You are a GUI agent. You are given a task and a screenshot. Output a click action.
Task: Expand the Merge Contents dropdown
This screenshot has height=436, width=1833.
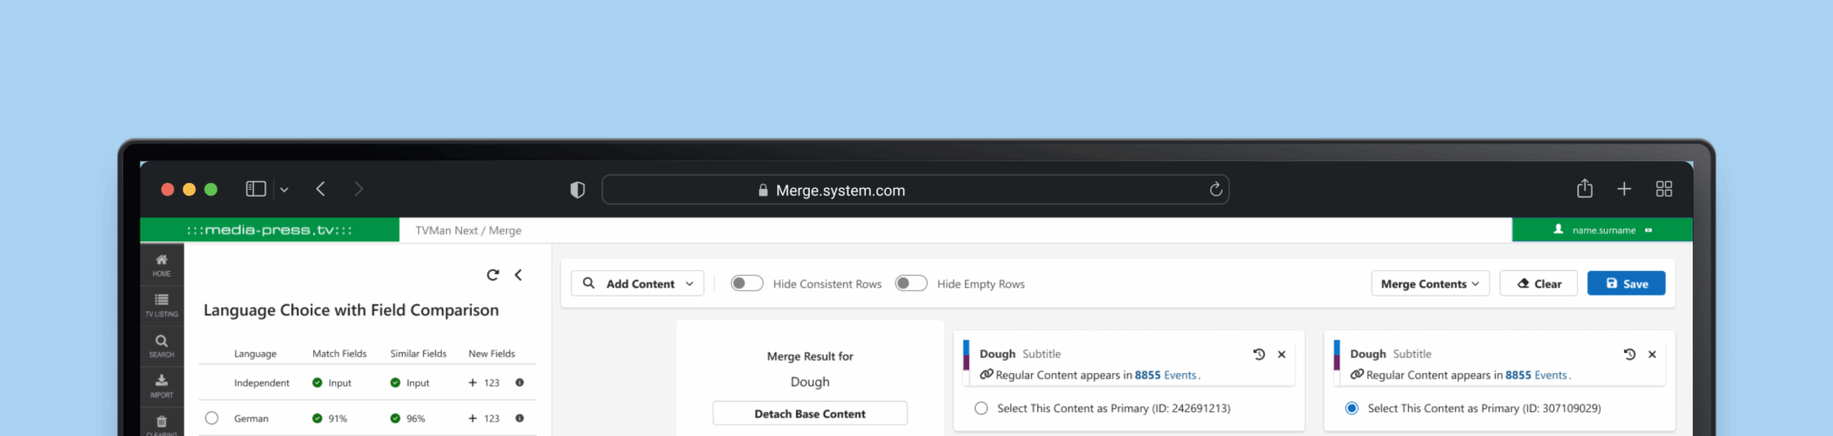pyautogui.click(x=1429, y=283)
